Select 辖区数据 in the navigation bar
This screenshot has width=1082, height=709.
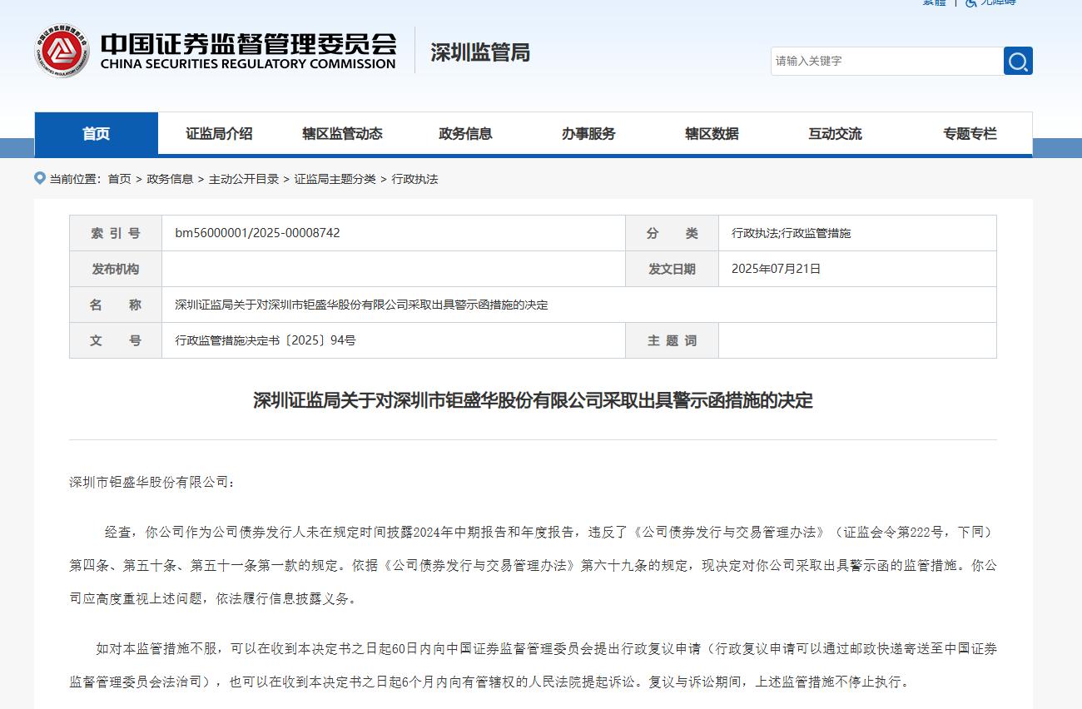[x=712, y=133]
